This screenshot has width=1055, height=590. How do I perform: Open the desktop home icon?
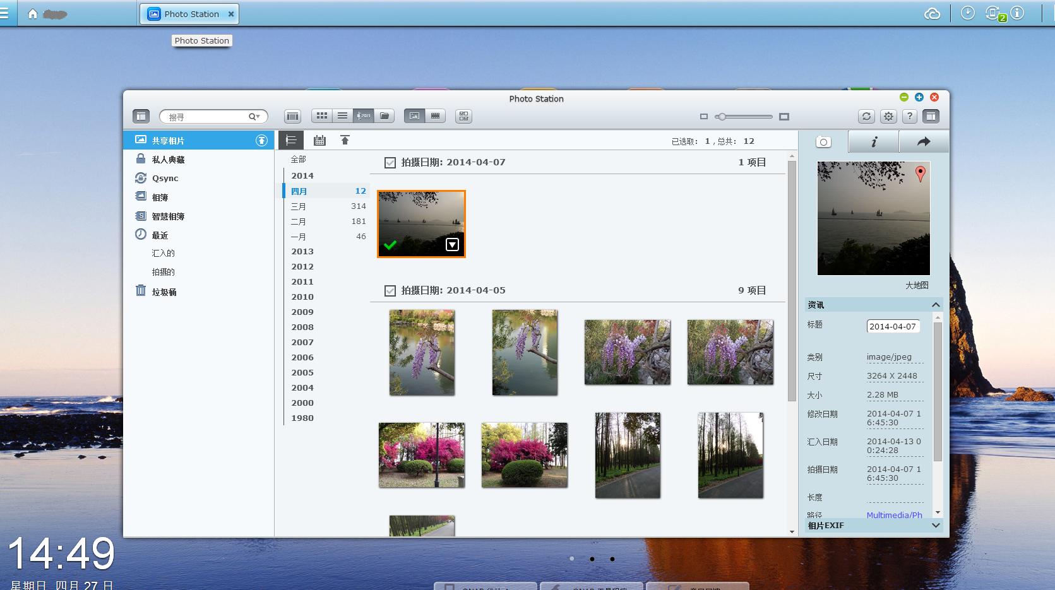tap(32, 13)
